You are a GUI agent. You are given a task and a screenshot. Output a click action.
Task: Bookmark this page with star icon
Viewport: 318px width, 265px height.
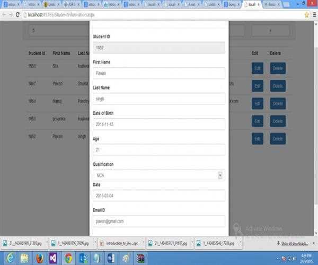[306, 14]
